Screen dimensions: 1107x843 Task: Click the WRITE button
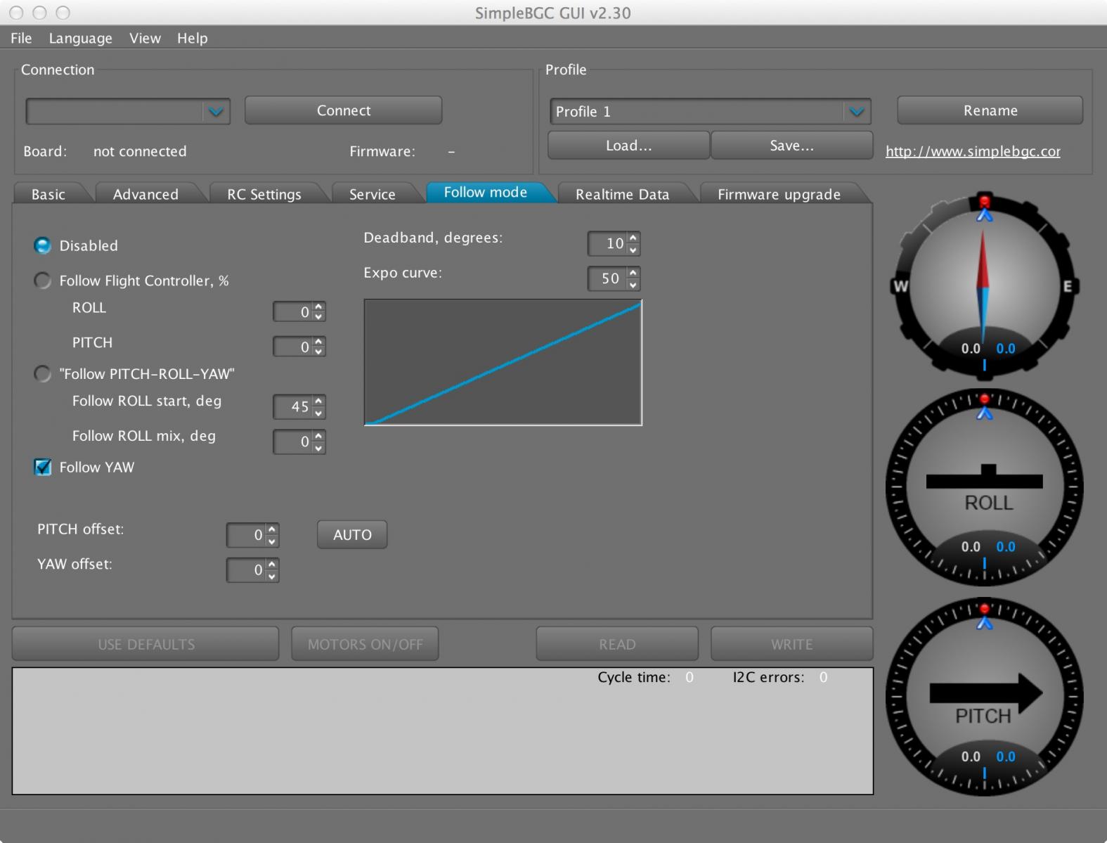792,644
